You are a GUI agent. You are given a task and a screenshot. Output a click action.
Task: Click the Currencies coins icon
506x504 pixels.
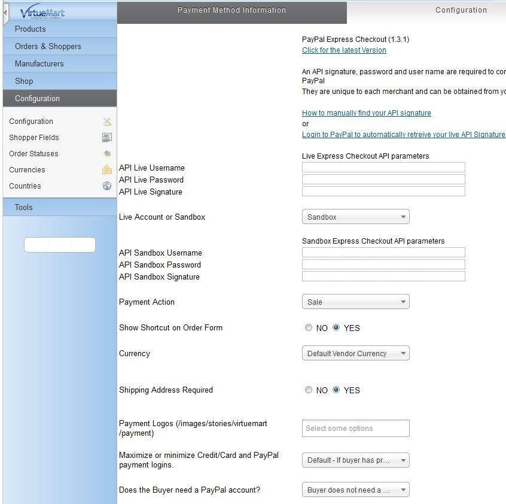[107, 170]
